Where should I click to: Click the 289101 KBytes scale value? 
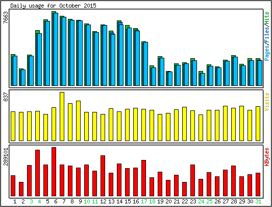pyautogui.click(x=6, y=156)
